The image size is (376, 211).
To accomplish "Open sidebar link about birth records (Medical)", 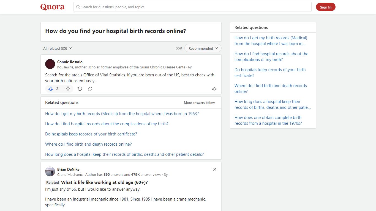I will coord(271,41).
